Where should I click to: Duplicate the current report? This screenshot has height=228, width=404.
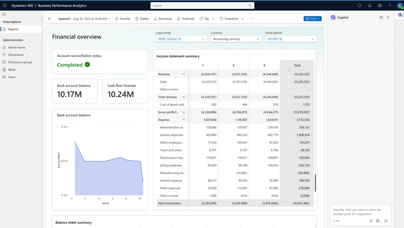pos(186,19)
